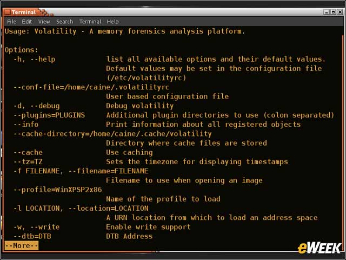This screenshot has width=346, height=260.
Task: Click 'Sets the timezone for displaying timestamps'
Action: (x=197, y=162)
